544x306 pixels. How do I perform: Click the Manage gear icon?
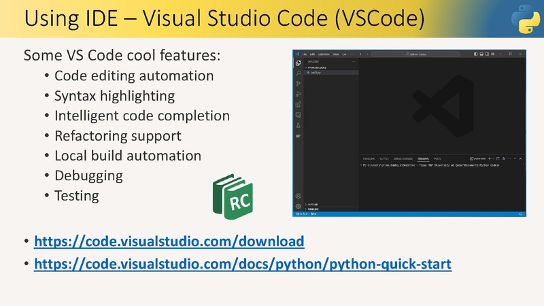pos(299,206)
